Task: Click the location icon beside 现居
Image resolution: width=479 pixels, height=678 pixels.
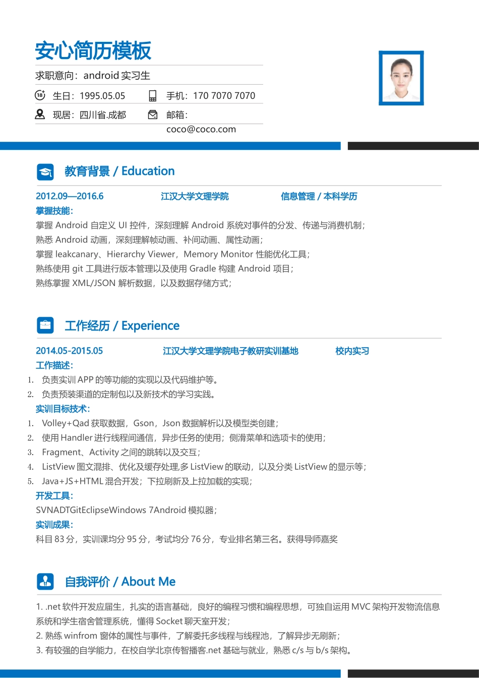Action: [x=40, y=114]
